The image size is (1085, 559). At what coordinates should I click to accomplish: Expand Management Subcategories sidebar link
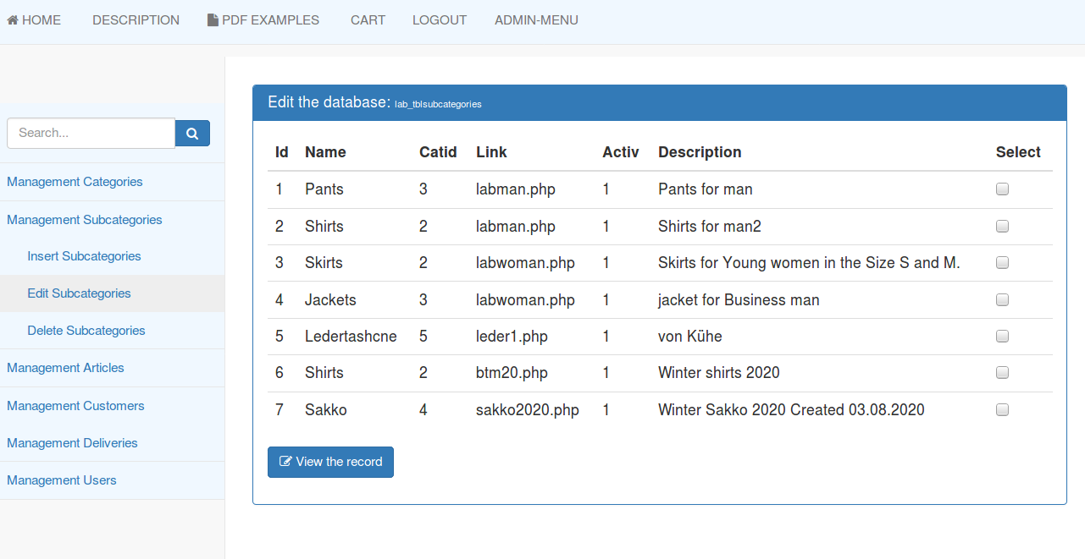pyautogui.click(x=85, y=220)
